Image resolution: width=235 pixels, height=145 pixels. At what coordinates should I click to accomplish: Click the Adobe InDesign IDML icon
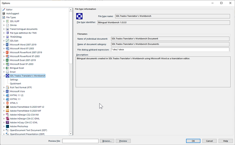pyautogui.click(x=7, y=118)
